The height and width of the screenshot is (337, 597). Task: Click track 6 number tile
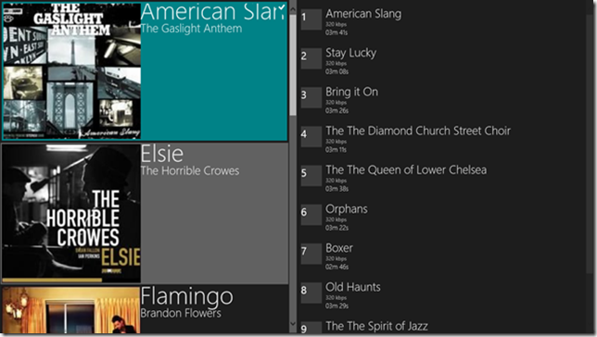pos(311,215)
